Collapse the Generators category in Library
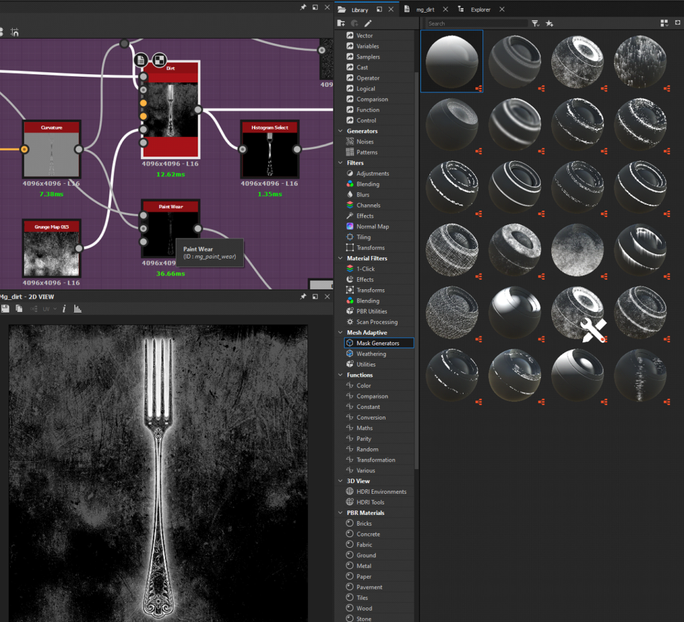 [x=341, y=131]
